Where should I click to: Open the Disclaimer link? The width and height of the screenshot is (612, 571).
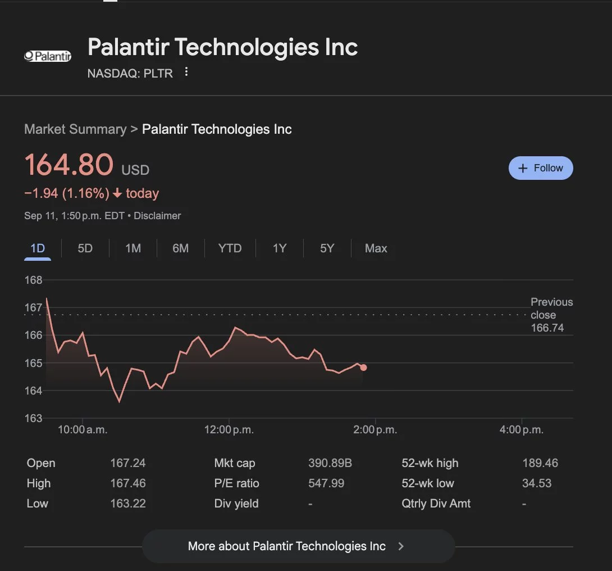pos(157,216)
